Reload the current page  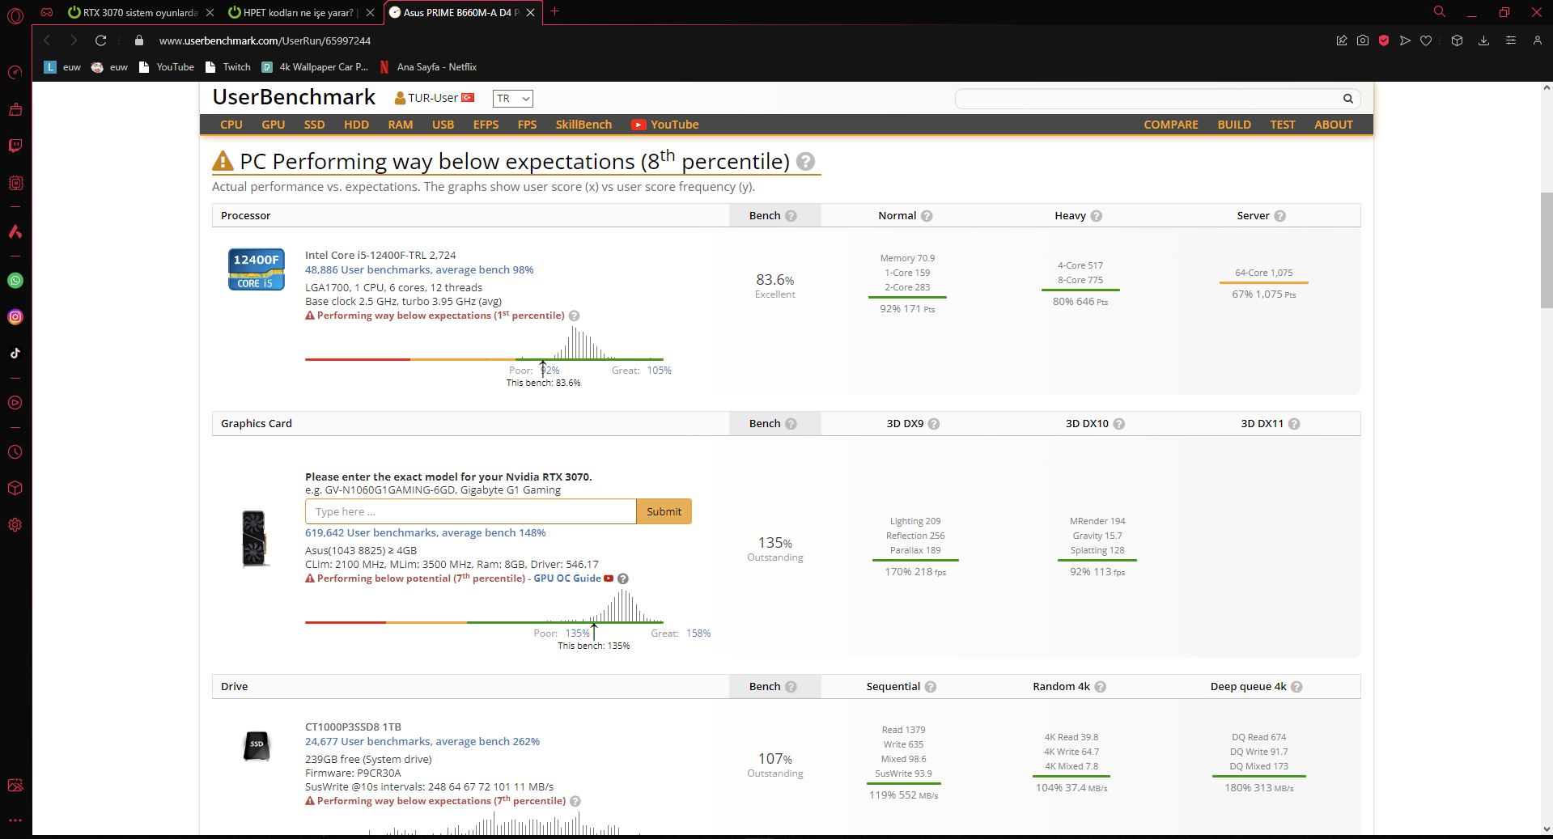click(100, 40)
